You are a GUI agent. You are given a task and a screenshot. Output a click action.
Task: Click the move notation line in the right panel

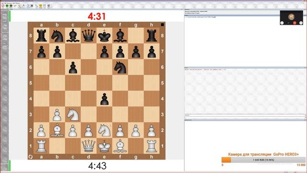tap(200, 17)
